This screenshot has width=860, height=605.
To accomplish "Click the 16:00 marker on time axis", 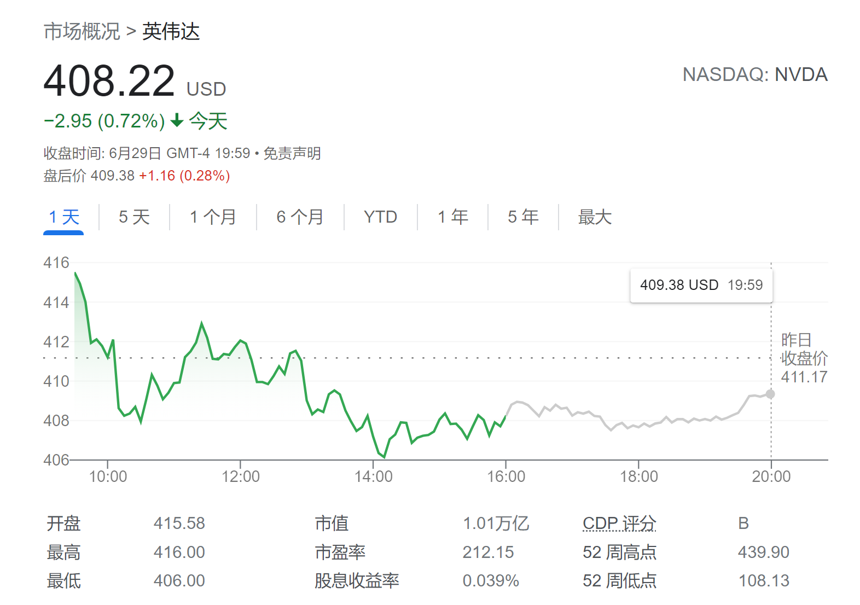I will [506, 476].
